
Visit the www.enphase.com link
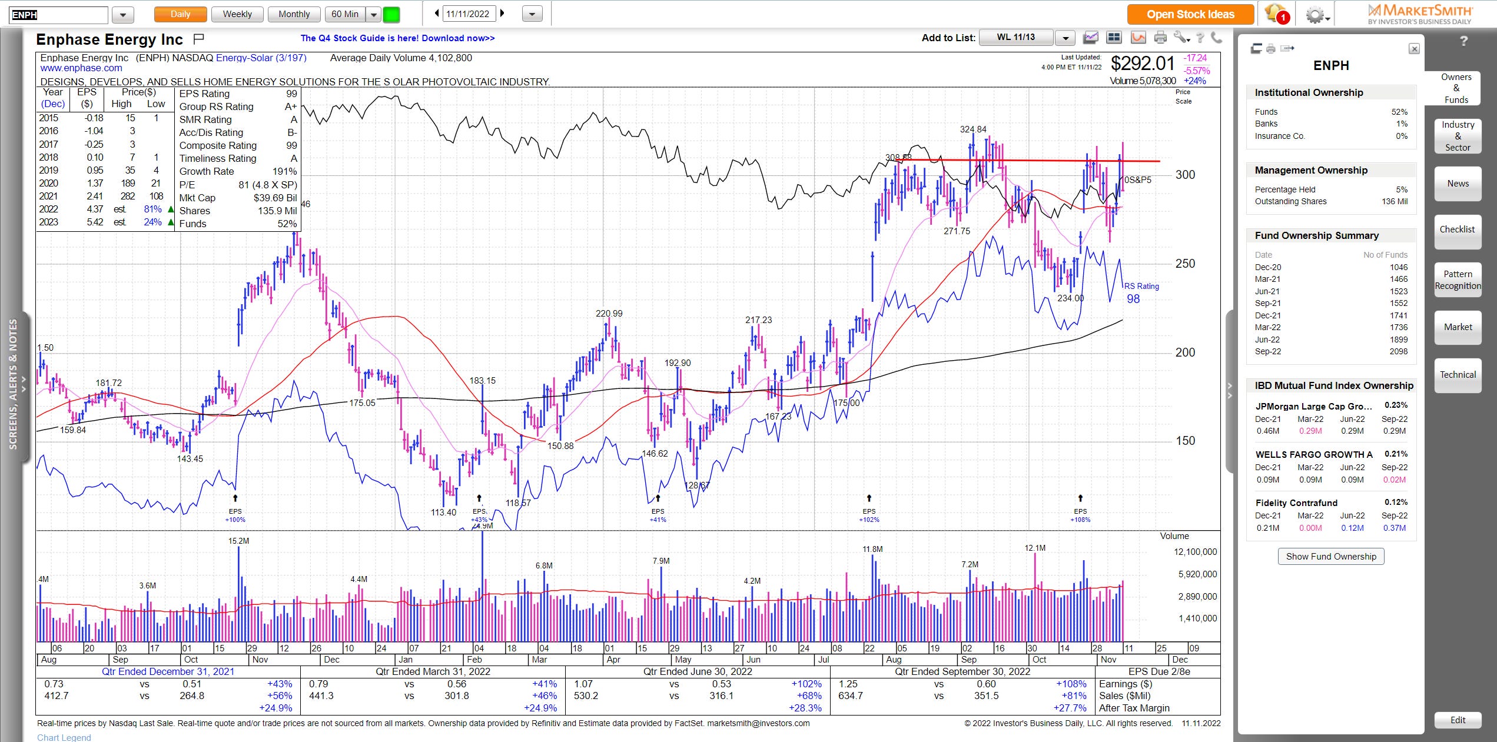pyautogui.click(x=81, y=68)
